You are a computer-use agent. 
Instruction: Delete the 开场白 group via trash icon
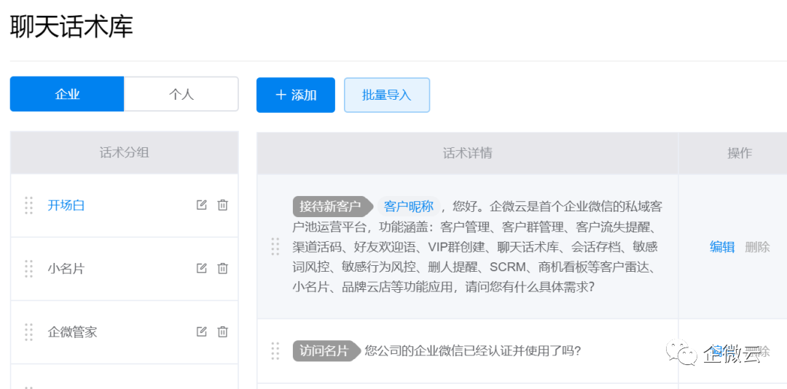(x=222, y=205)
